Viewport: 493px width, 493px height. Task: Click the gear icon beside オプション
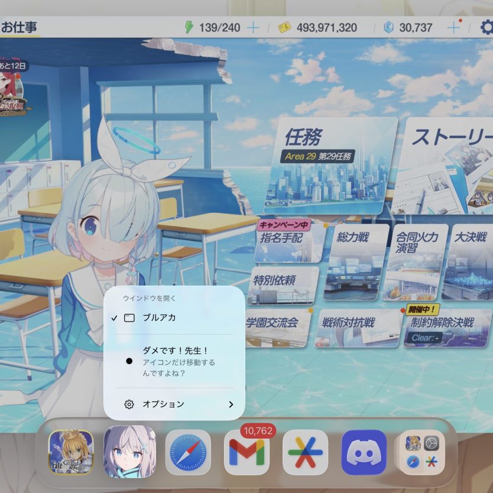click(x=129, y=404)
